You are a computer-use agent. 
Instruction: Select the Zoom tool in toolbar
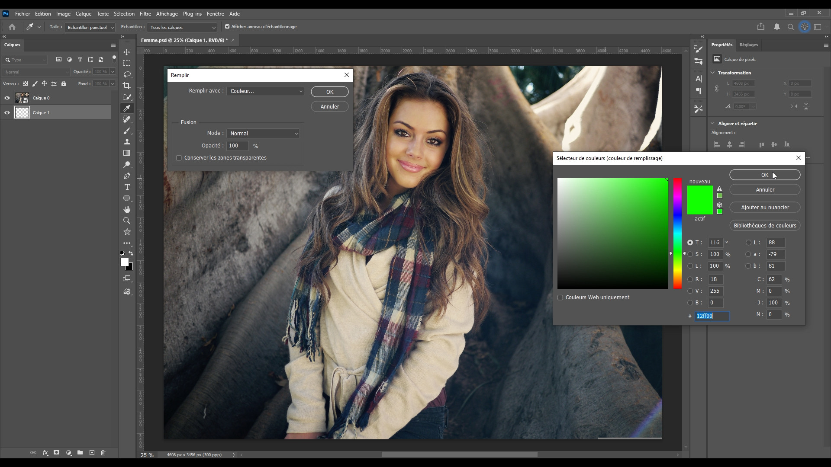tap(127, 221)
